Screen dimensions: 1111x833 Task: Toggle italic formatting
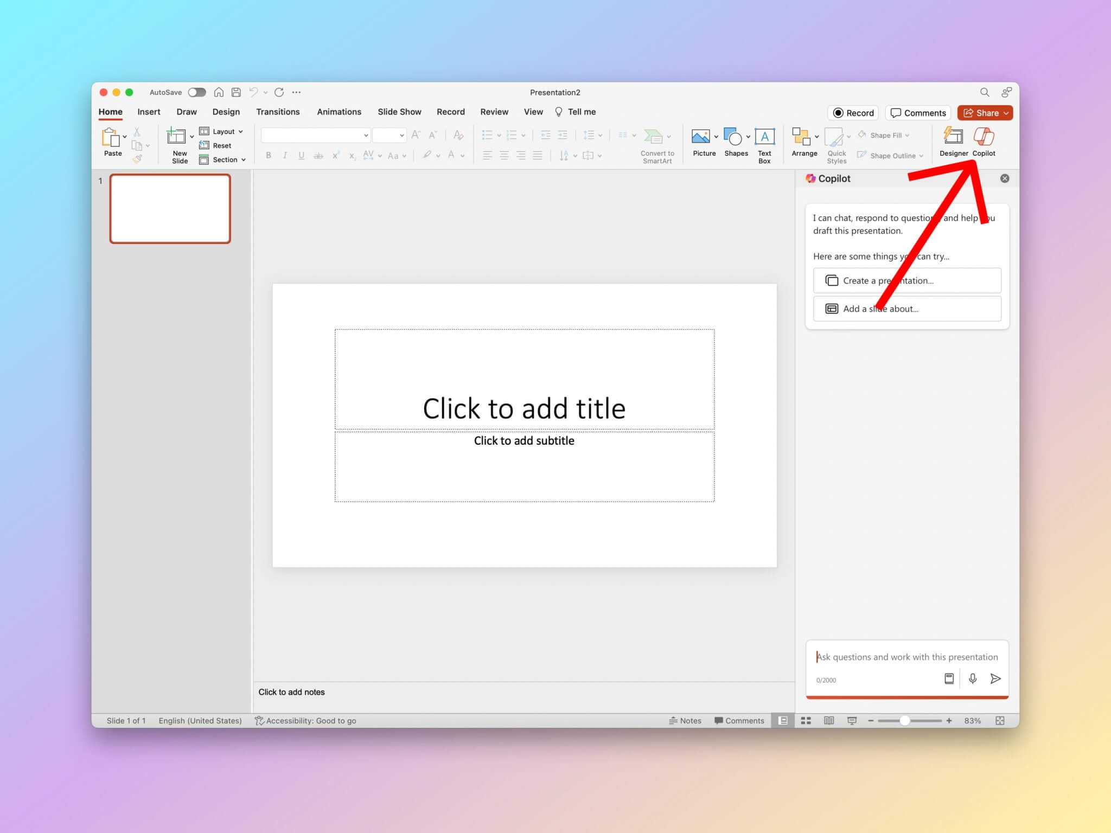(x=285, y=156)
